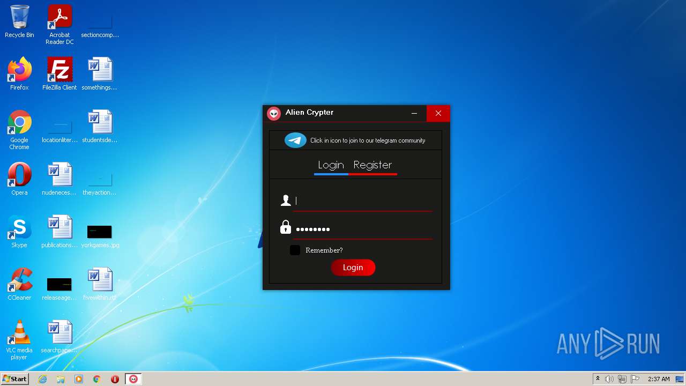Click the taskbar clock showing 2:37 AM

659,379
